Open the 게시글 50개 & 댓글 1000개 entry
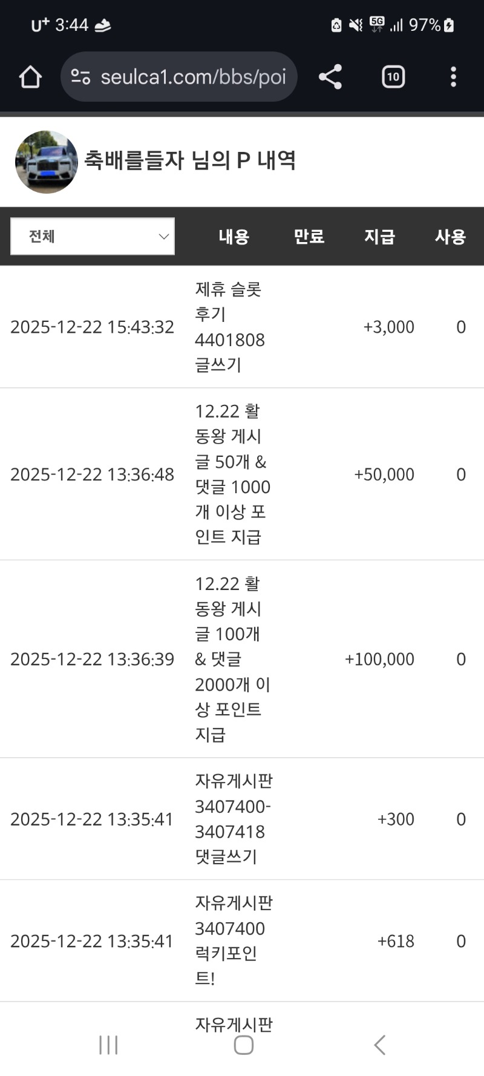This screenshot has height=1076, width=484. [x=232, y=474]
